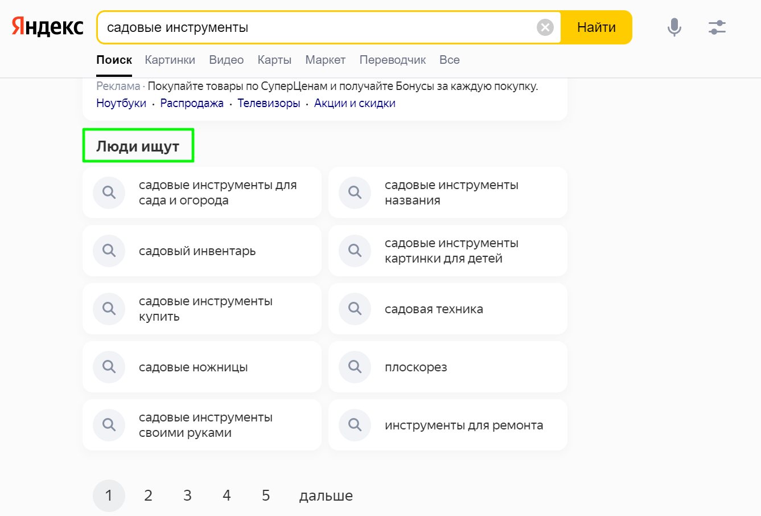Go to results page 3
This screenshot has width=761, height=516.
(x=187, y=495)
